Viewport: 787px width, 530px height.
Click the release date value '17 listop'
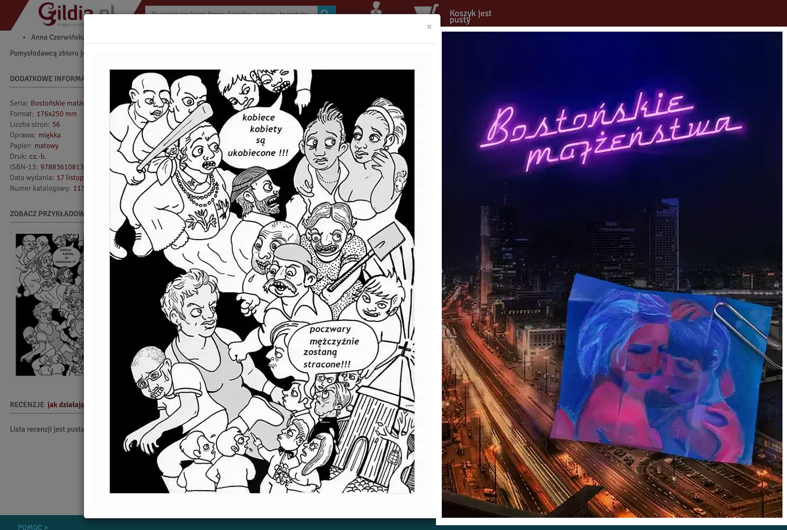pyautogui.click(x=70, y=178)
